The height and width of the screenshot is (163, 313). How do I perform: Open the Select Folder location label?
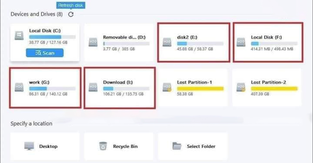click(x=201, y=146)
